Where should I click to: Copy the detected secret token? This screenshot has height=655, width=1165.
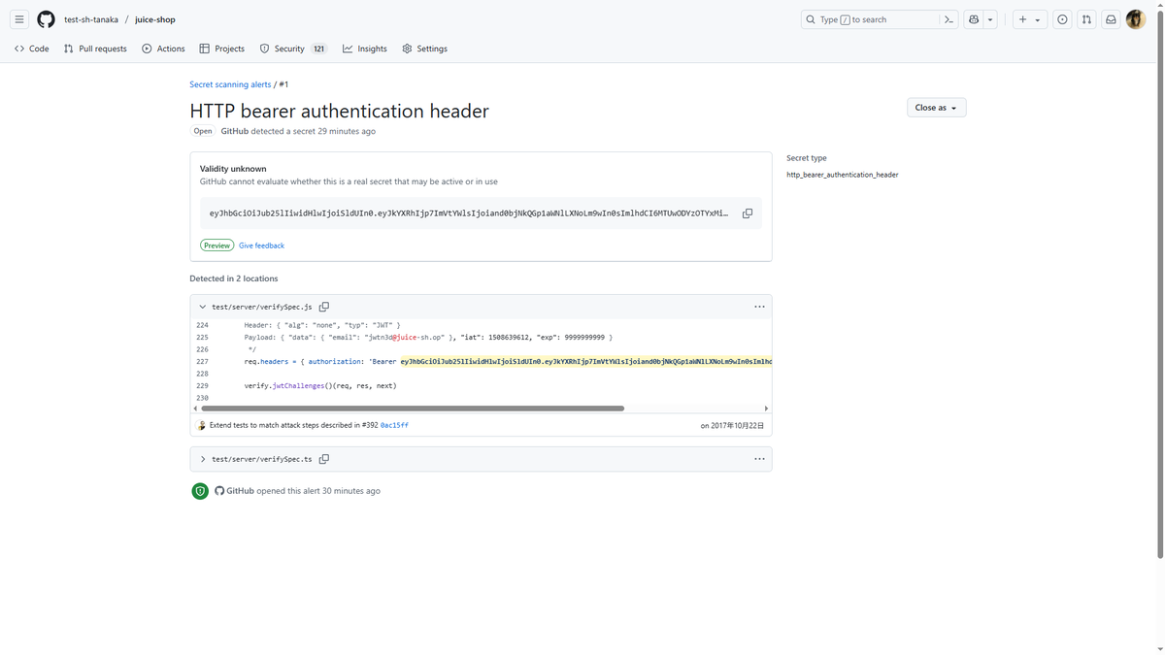point(748,213)
